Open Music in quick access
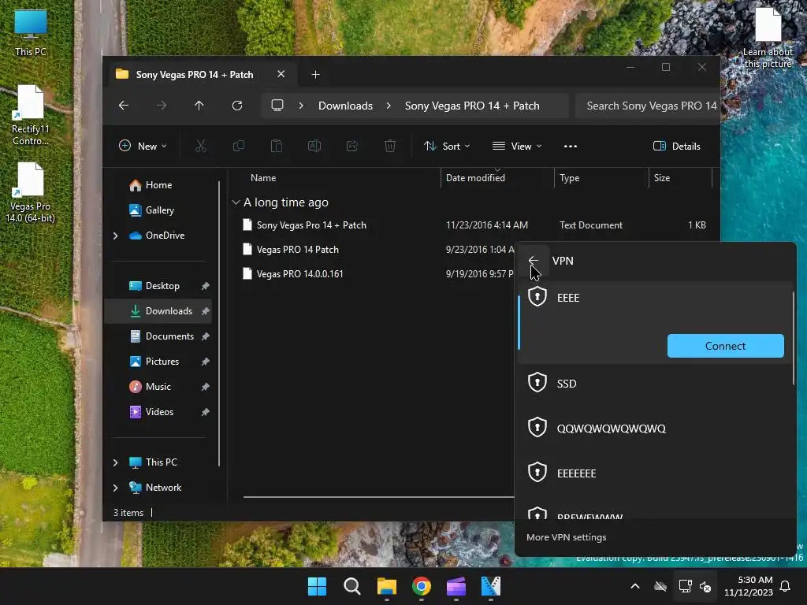The height and width of the screenshot is (605, 807). coord(158,387)
